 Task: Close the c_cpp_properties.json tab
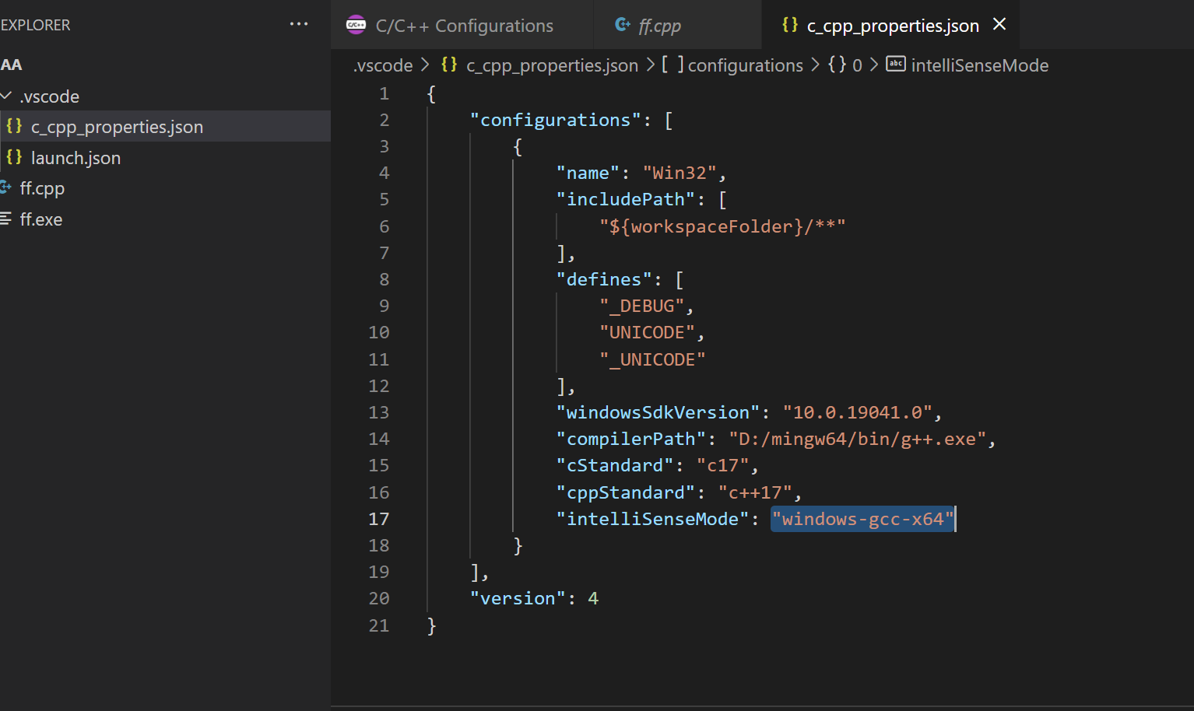coord(999,24)
